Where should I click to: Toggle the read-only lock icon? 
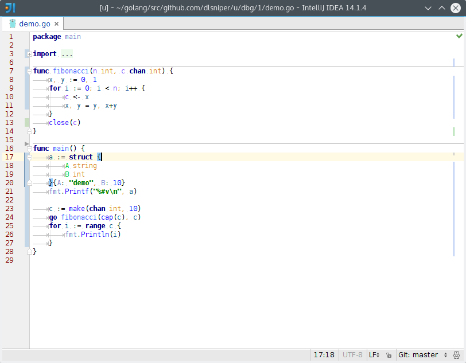pyautogui.click(x=389, y=355)
